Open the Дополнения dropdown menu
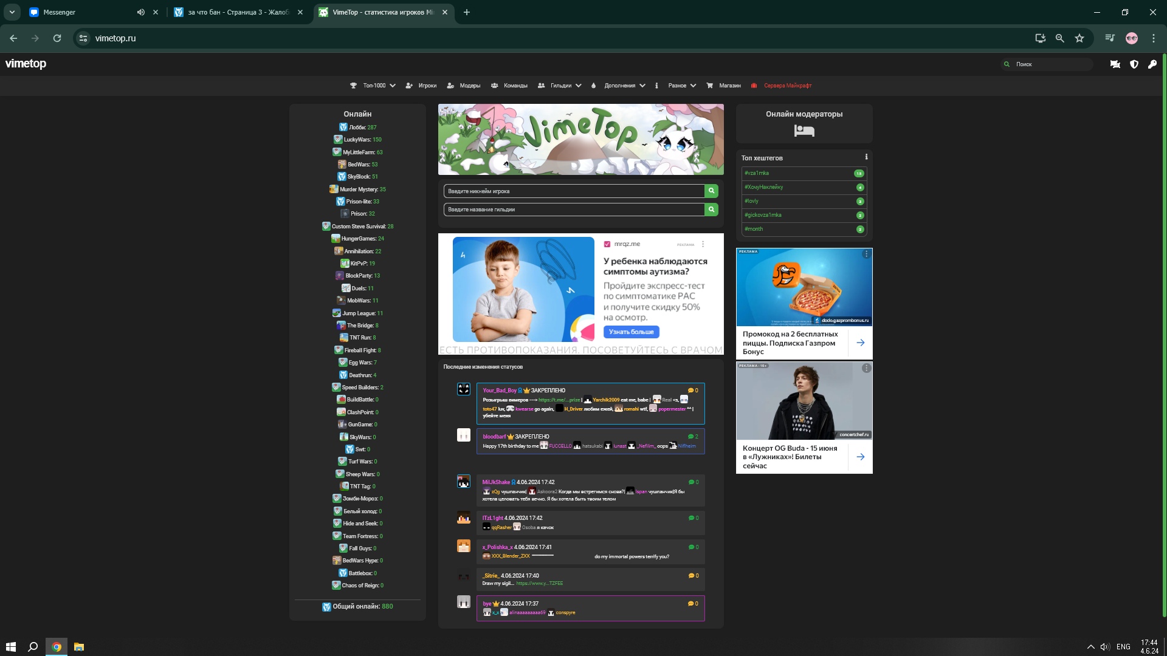 624,86
